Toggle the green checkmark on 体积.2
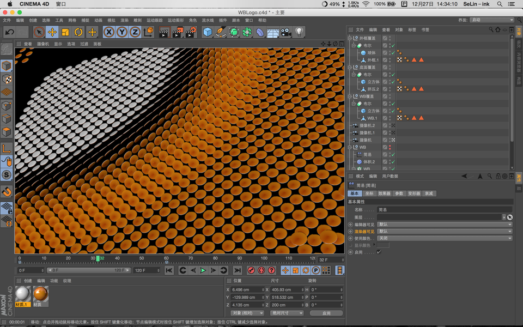The height and width of the screenshot is (327, 523). (x=393, y=162)
